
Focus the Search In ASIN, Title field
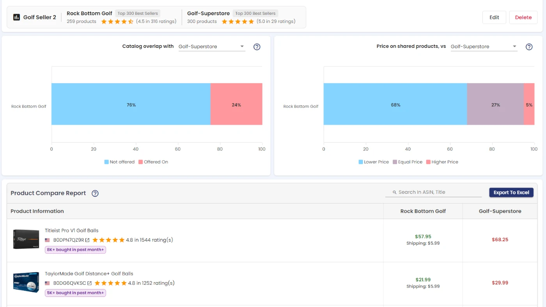434,192
